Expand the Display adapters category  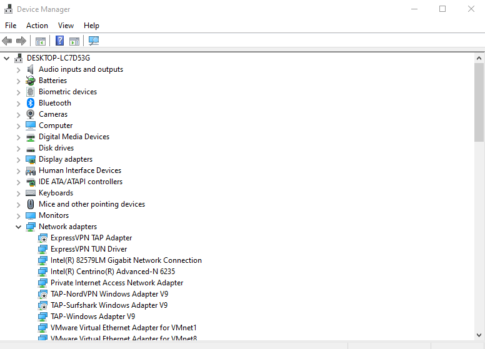point(18,160)
